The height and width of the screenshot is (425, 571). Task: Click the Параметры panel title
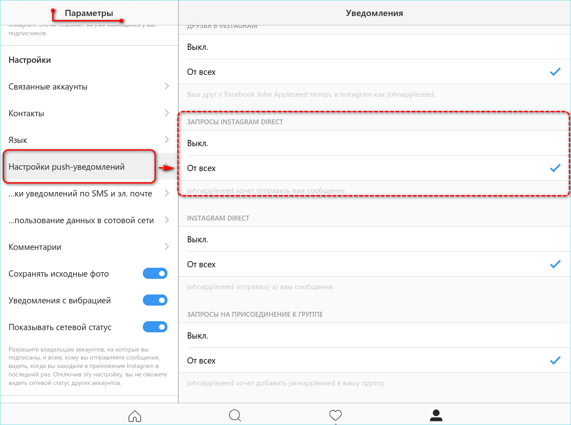89,13
